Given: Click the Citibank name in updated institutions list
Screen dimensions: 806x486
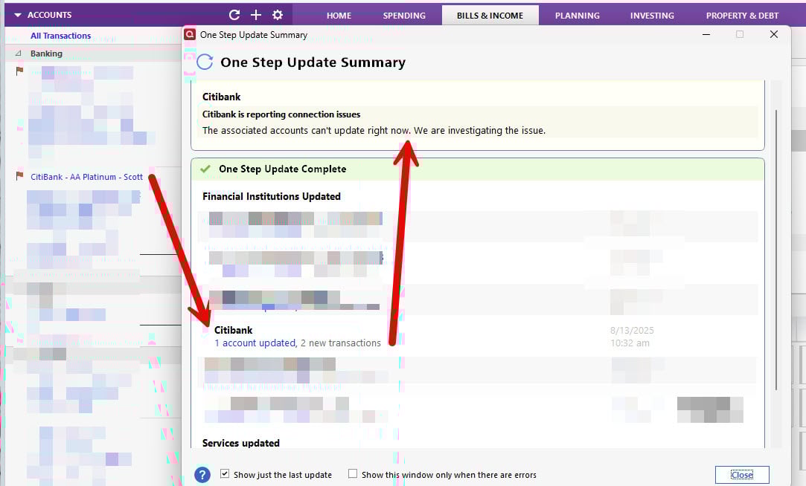Looking at the screenshot, I should point(234,330).
